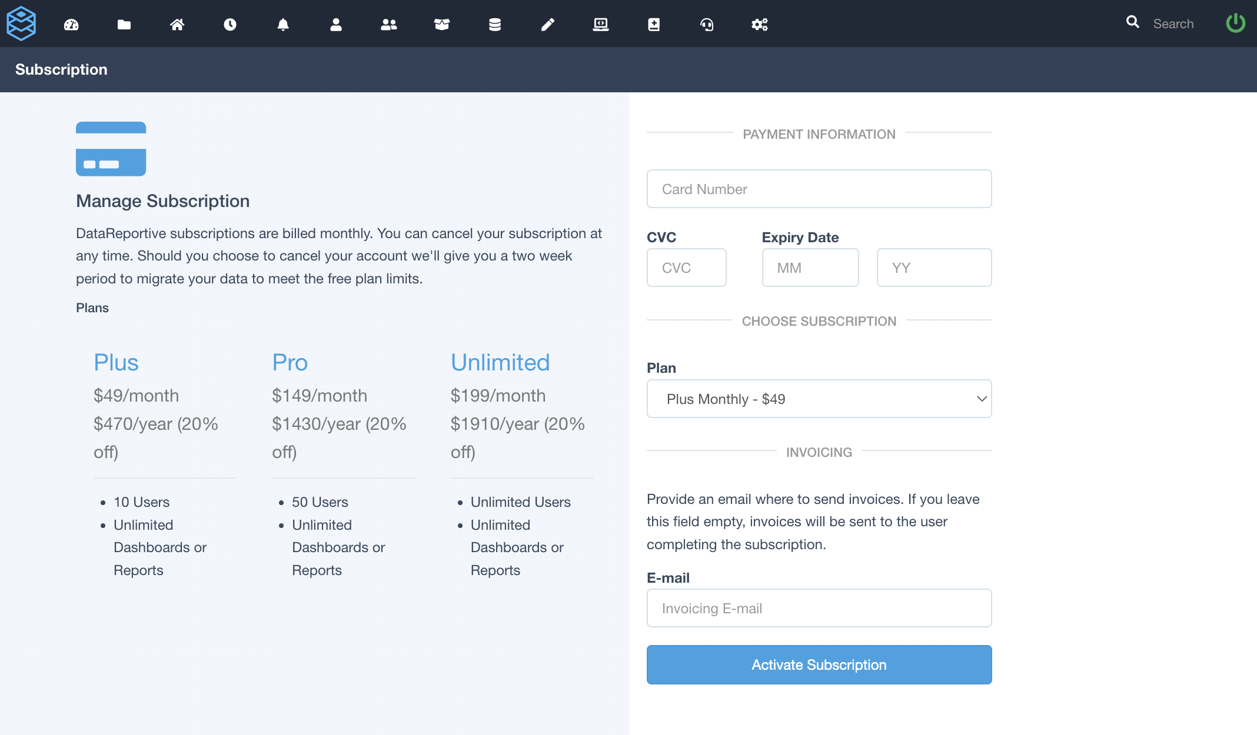
Task: Open the folder icon in navbar
Action: click(x=124, y=24)
